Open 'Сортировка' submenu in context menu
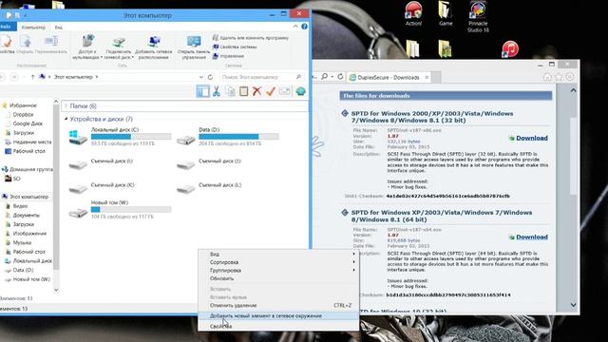 tap(278, 262)
